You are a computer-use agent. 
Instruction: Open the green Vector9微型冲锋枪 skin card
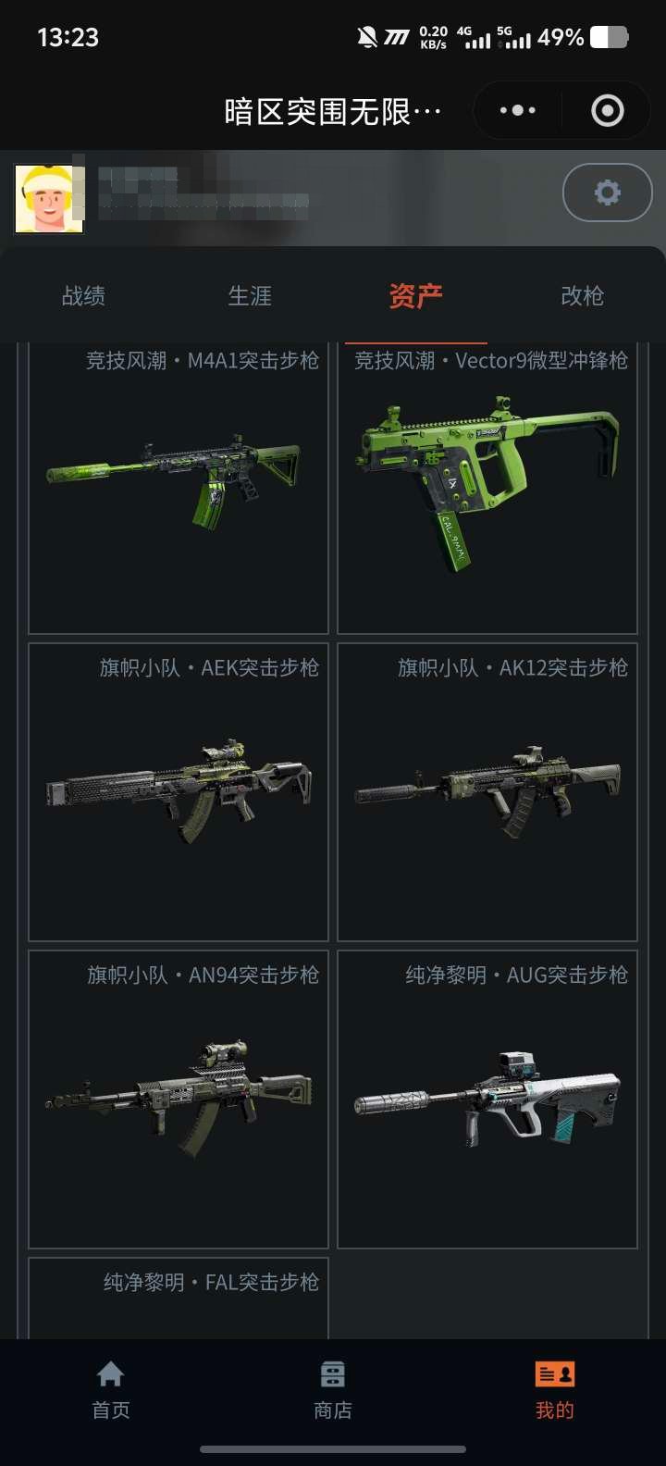coord(487,488)
